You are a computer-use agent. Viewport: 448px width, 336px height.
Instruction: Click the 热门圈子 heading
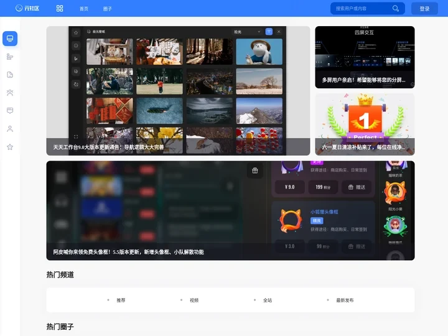60,327
